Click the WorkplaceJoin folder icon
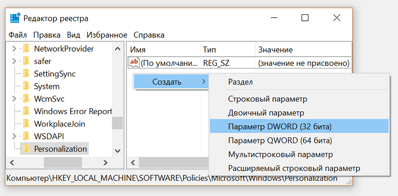 point(26,124)
